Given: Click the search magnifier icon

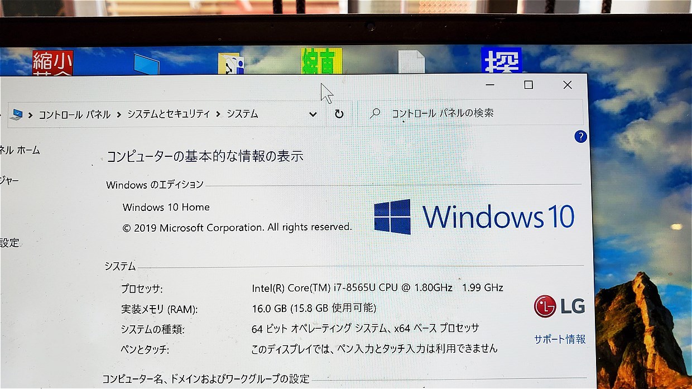Looking at the screenshot, I should click(x=375, y=113).
